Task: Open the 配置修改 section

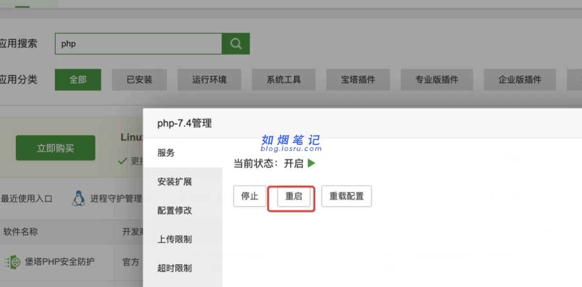Action: click(x=183, y=211)
